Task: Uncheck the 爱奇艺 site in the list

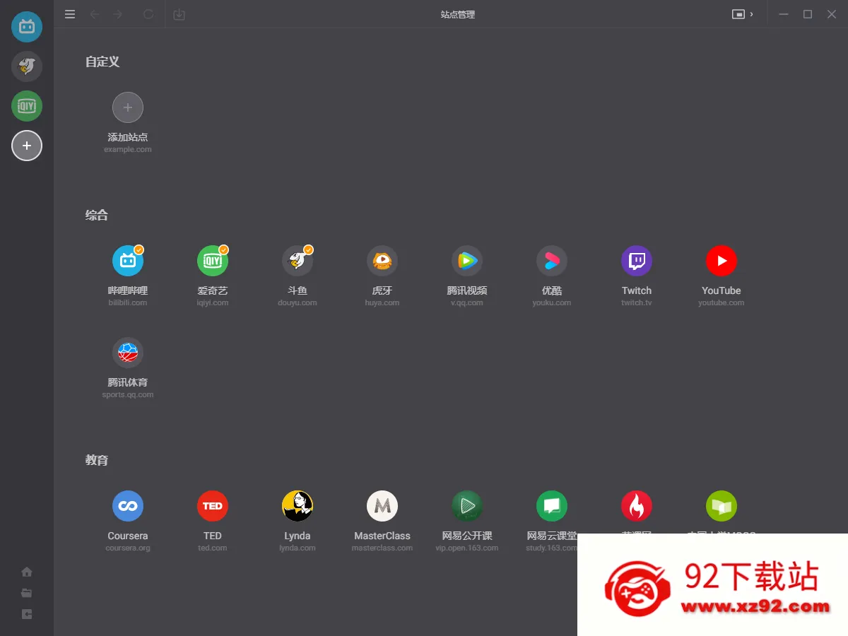Action: [213, 261]
